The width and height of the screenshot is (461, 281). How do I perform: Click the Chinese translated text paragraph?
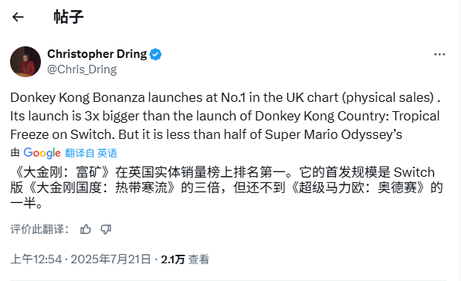[226, 188]
